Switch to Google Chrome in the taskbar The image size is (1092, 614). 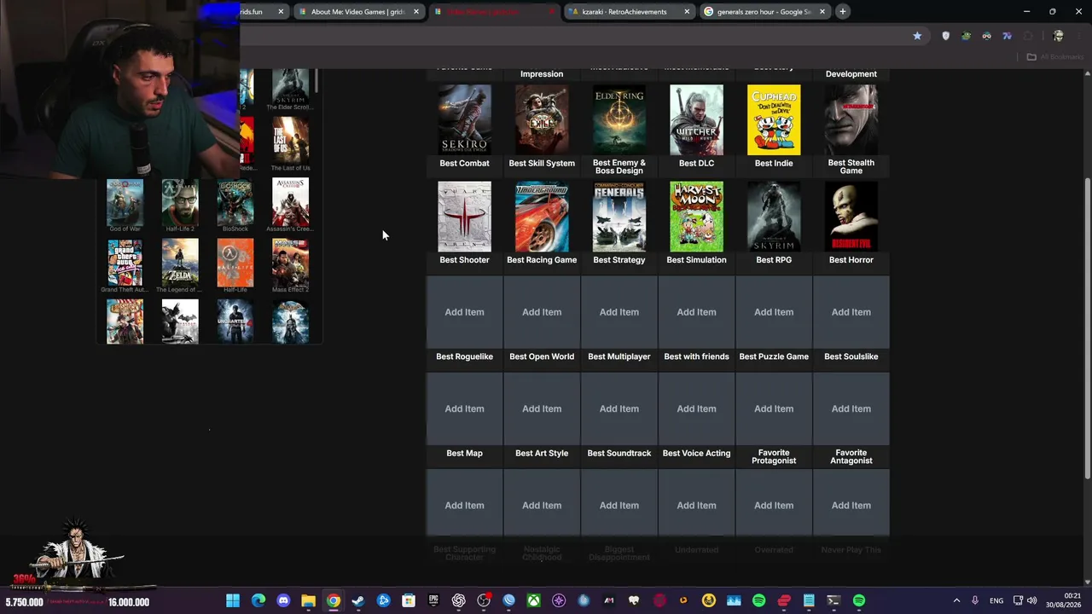[x=333, y=601]
